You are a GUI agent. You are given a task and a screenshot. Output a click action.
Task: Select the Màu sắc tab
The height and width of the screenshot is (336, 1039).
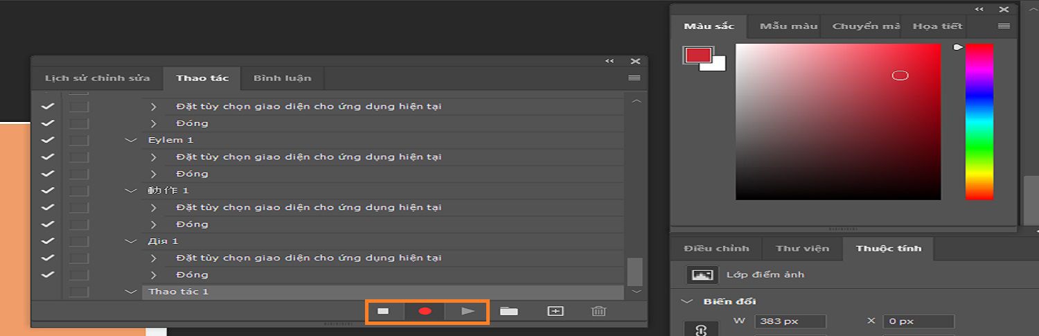click(x=709, y=26)
